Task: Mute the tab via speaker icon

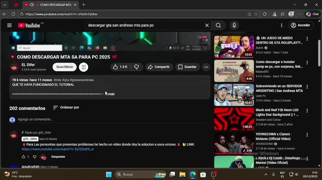Action: (x=32, y=5)
